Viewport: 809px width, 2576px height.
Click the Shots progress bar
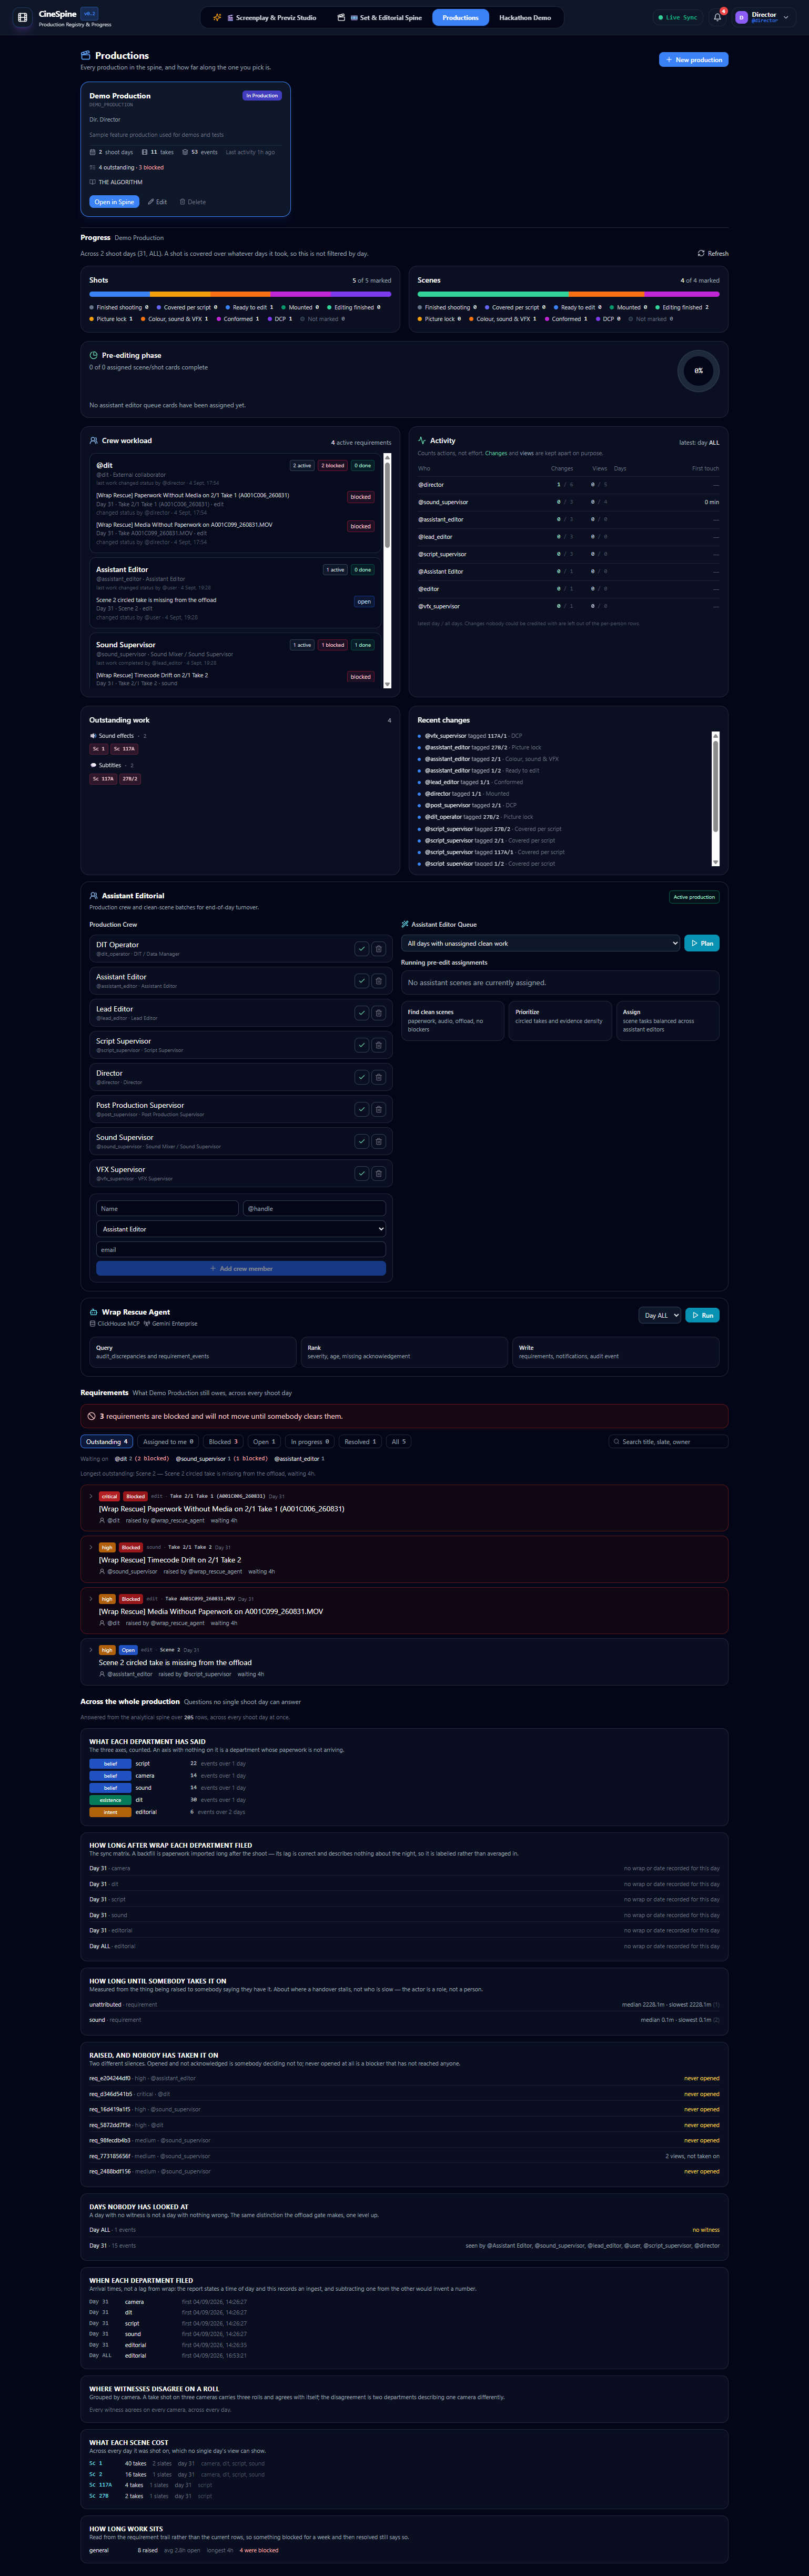(240, 295)
